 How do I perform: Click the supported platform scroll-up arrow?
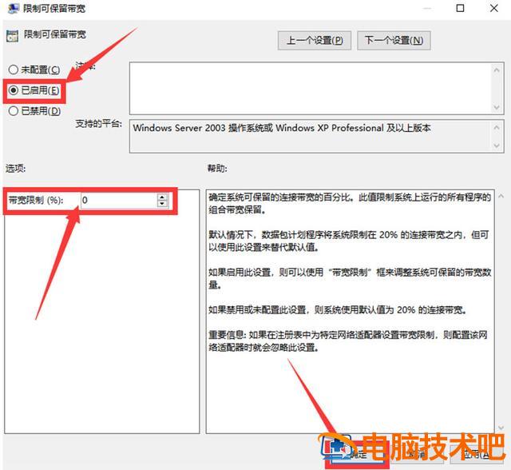pyautogui.click(x=497, y=128)
